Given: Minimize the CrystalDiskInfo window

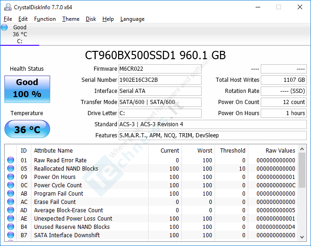Looking at the screenshot, I should click(x=258, y=7).
